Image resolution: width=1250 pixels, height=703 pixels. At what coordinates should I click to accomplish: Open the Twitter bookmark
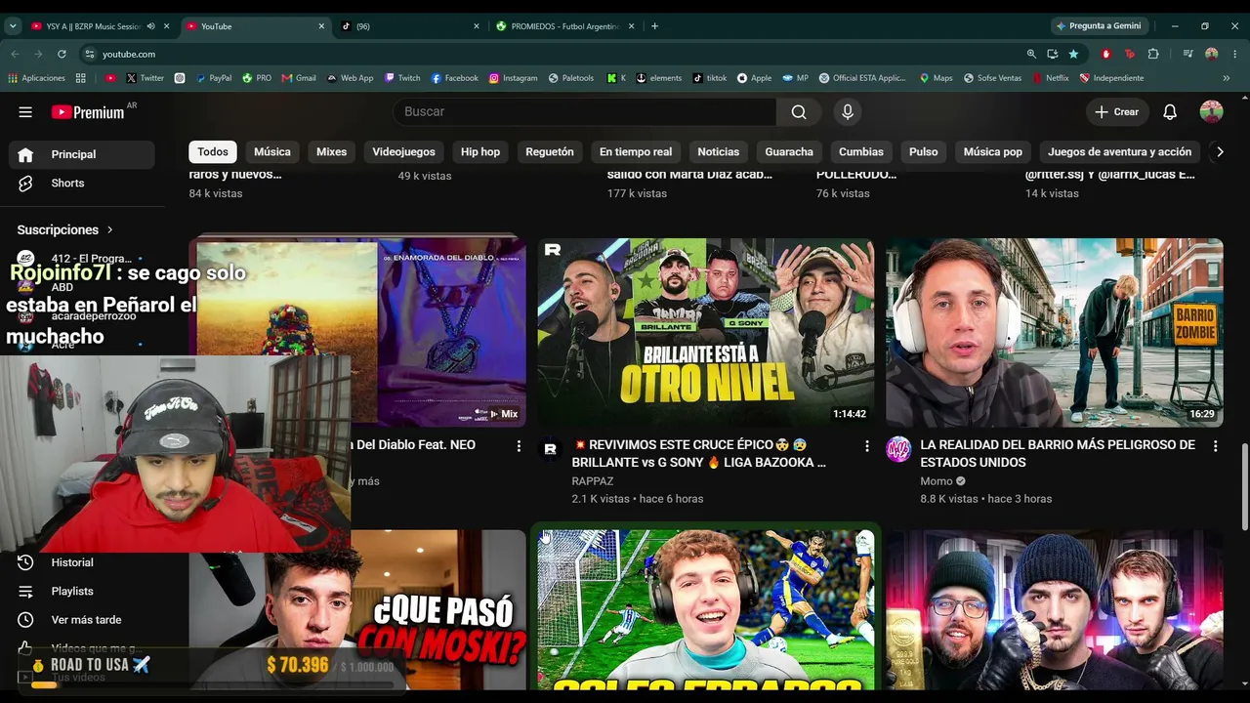[145, 78]
